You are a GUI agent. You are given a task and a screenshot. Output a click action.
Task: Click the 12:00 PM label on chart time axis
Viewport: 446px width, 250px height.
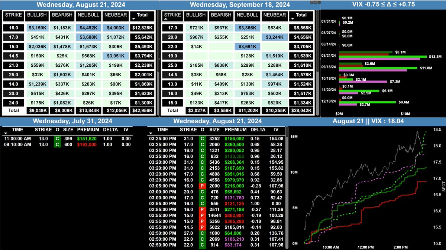coord(366,247)
